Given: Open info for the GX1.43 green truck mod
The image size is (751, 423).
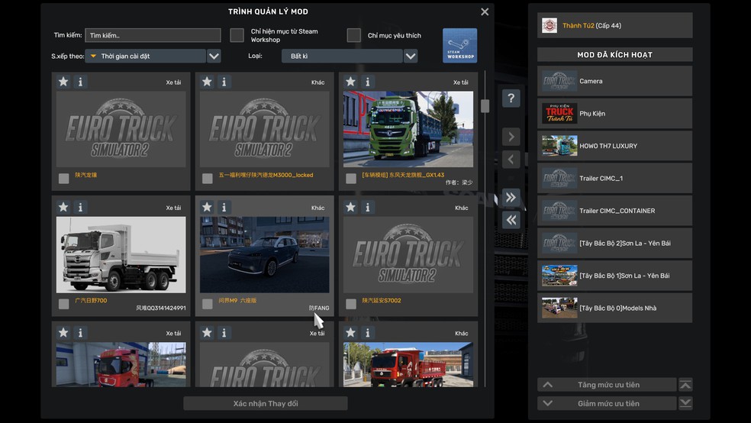Looking at the screenshot, I should point(368,82).
